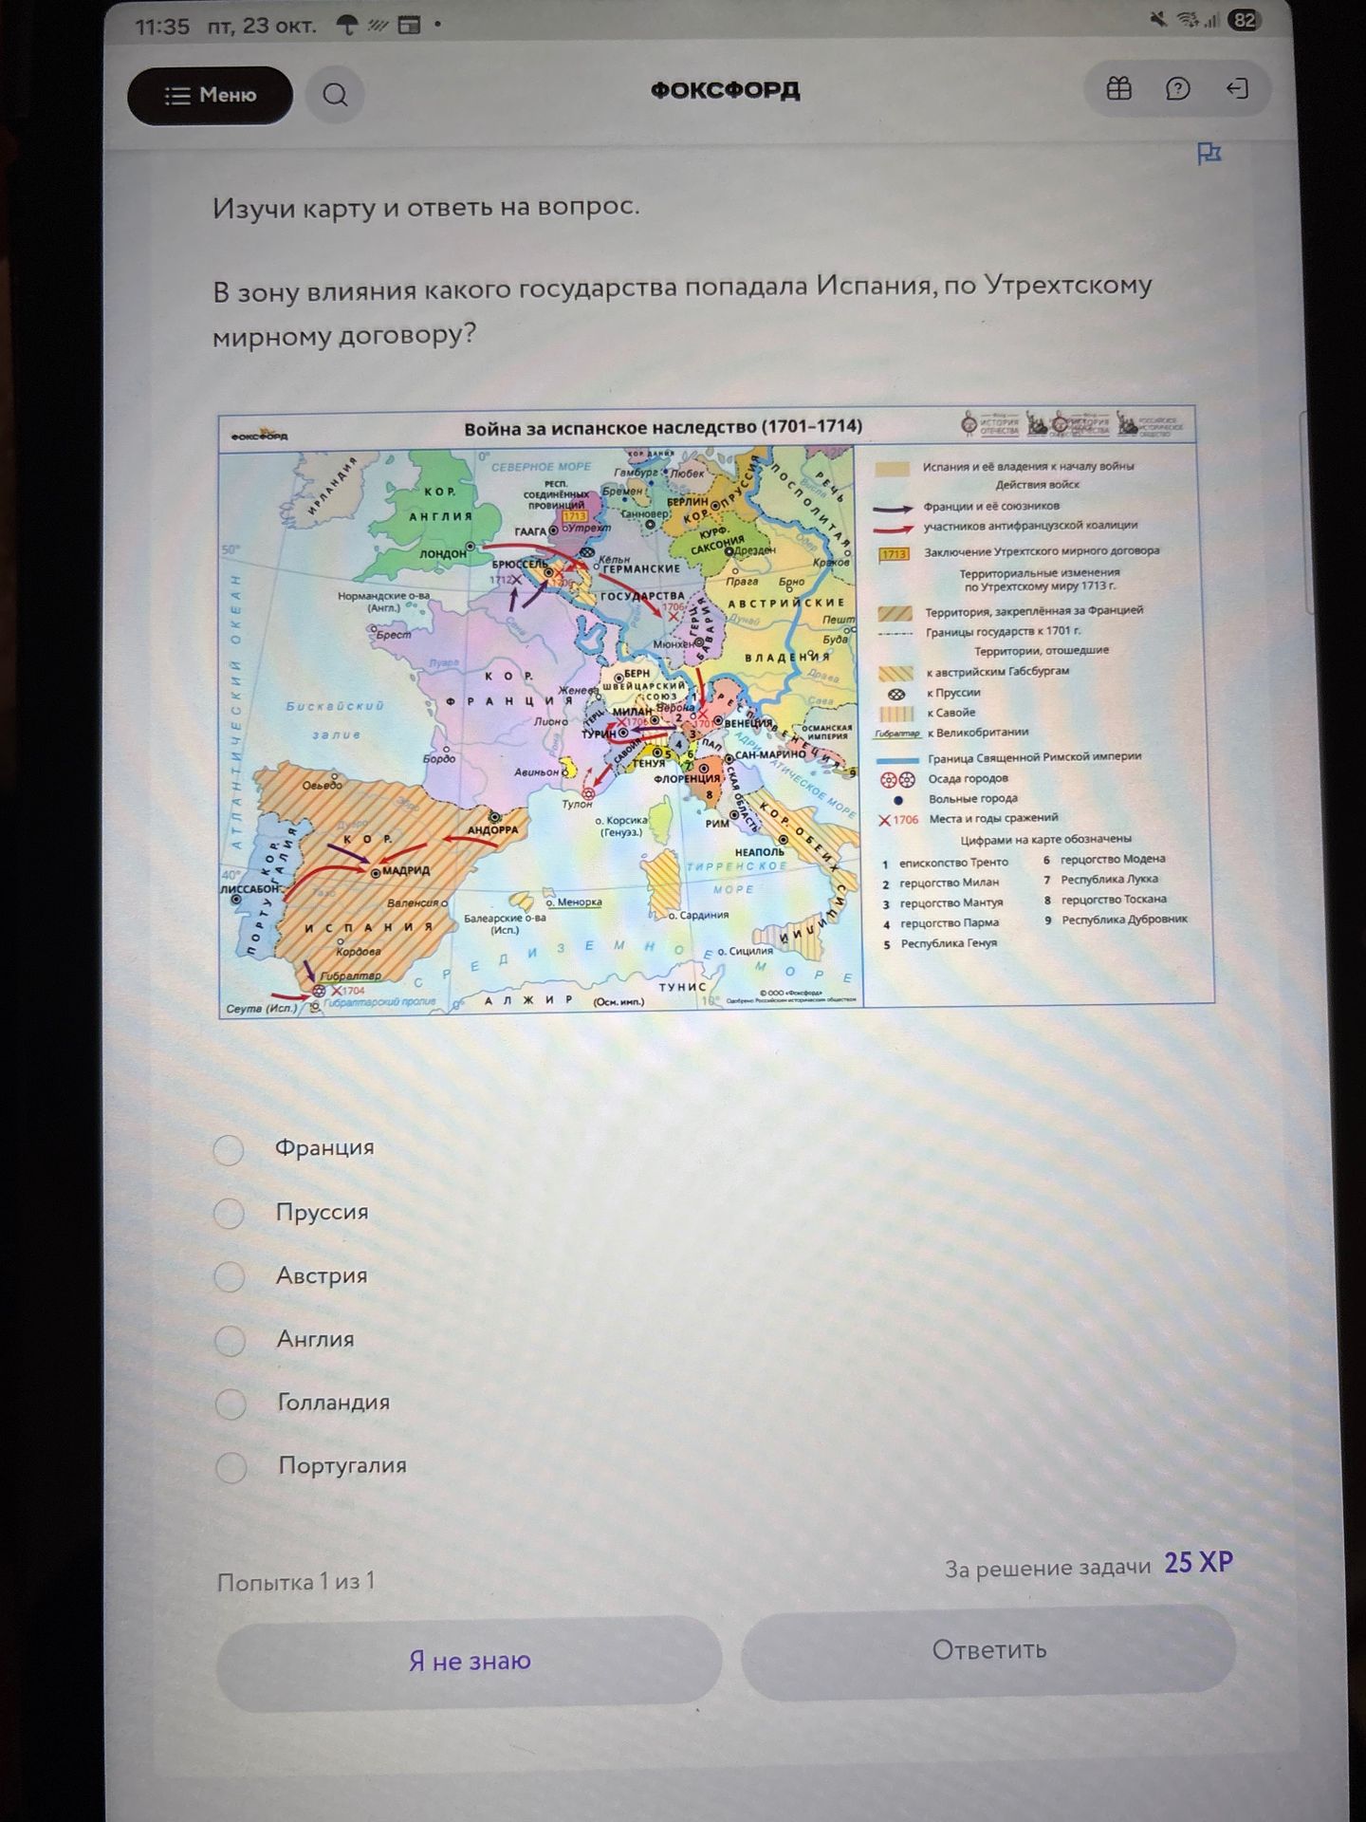This screenshot has height=1822, width=1366.
Task: Tap the muted sound icon in status bar
Action: pyautogui.click(x=1158, y=20)
